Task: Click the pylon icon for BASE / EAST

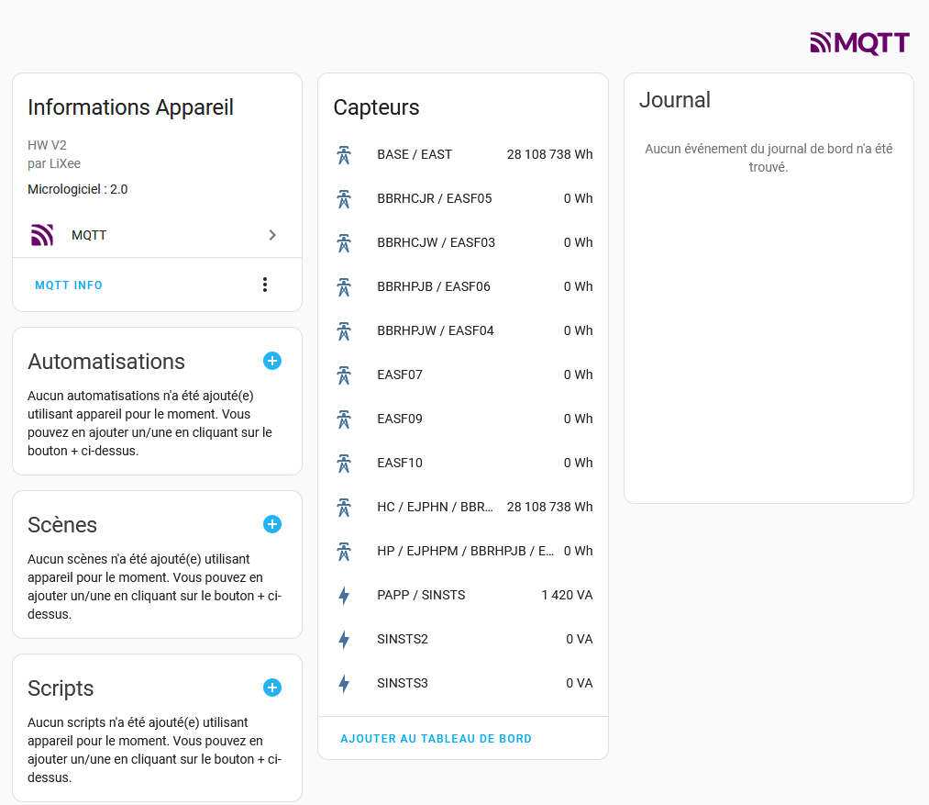Action: coord(344,155)
